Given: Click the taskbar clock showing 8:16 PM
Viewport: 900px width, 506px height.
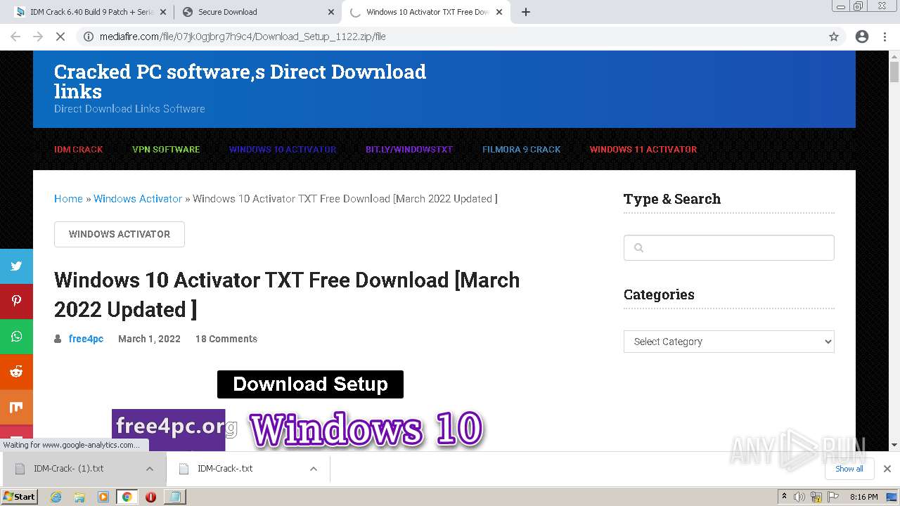Looking at the screenshot, I should click(x=863, y=497).
